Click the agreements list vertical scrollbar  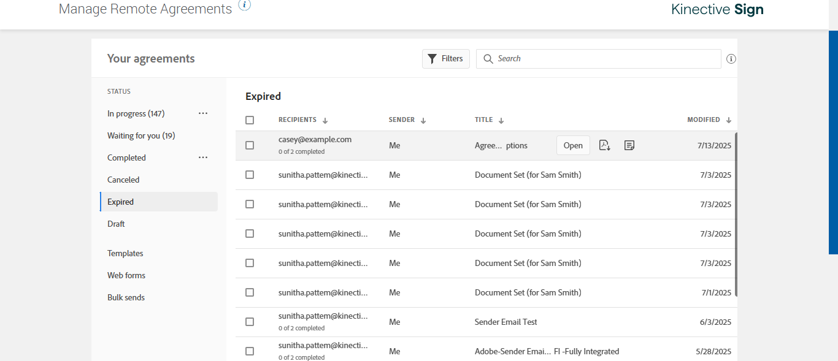(x=736, y=215)
